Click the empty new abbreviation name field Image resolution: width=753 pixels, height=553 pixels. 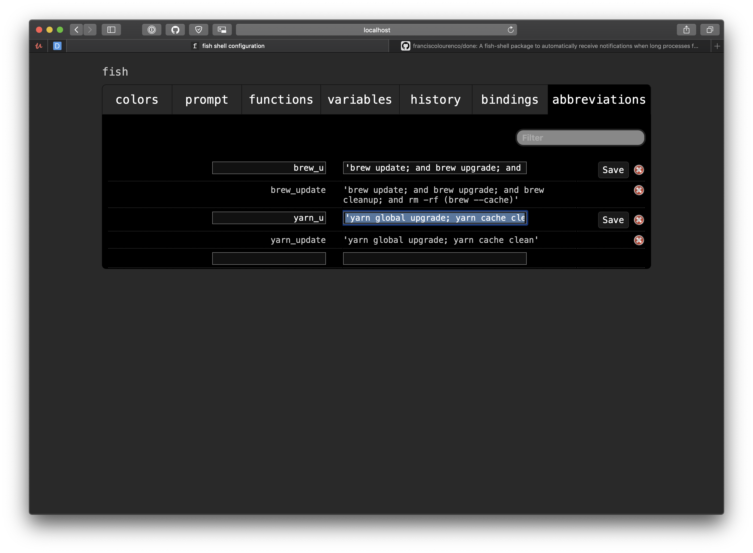click(x=269, y=259)
